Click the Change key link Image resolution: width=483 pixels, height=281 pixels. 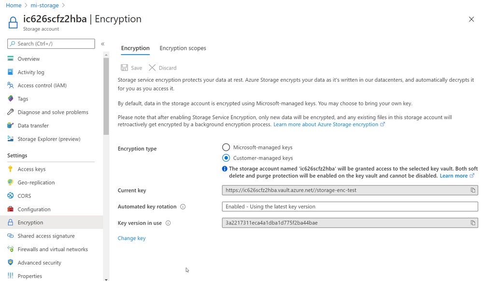coord(131,238)
